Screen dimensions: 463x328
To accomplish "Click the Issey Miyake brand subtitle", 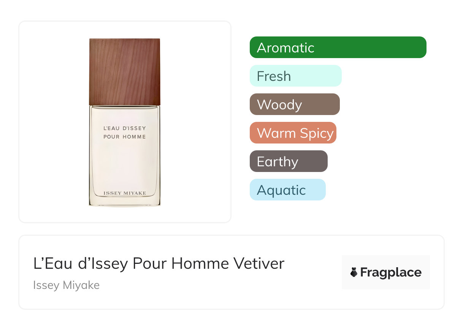I will tap(66, 285).
